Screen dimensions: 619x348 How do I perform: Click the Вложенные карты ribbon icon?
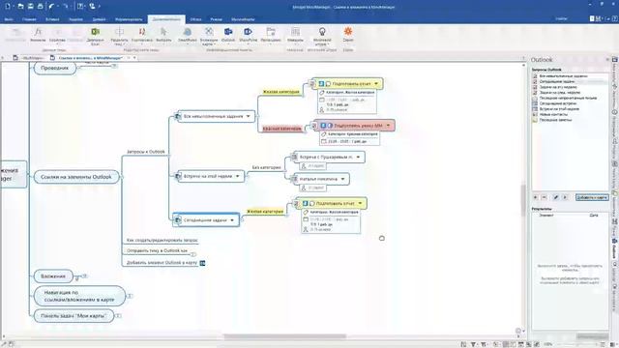point(209,32)
